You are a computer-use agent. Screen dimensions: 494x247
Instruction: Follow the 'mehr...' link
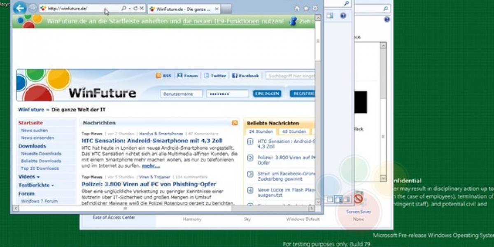coord(151,166)
